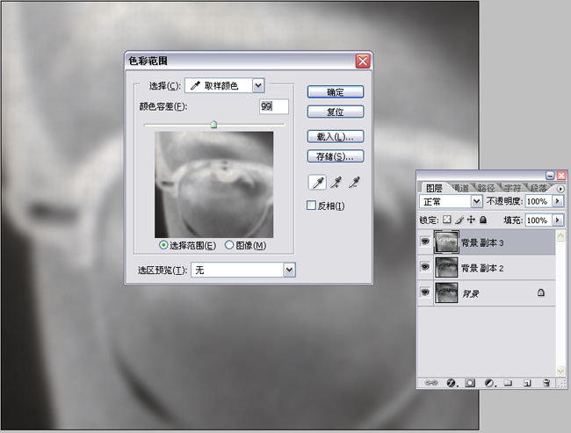Screen dimensions: 571x433
Task: Select the add-to-sample eyedropper
Action: 336,183
